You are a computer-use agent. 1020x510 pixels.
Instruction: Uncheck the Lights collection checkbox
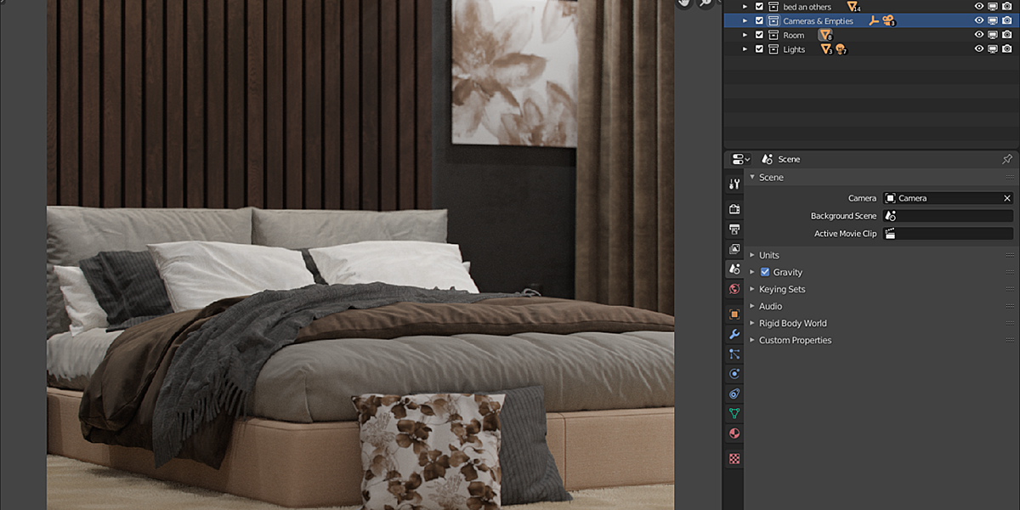point(759,49)
